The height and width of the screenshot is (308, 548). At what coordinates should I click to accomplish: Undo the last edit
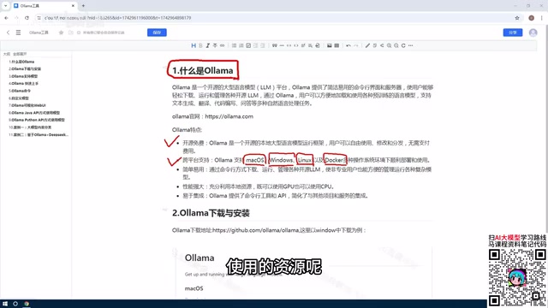pyautogui.click(x=348, y=45)
